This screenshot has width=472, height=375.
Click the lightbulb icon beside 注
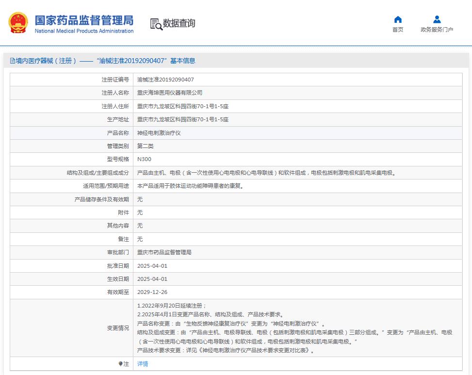(121, 364)
